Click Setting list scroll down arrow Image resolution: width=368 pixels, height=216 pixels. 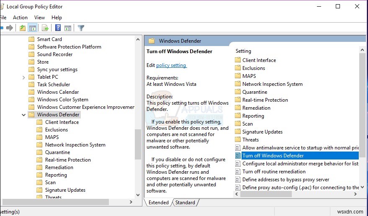click(x=362, y=187)
